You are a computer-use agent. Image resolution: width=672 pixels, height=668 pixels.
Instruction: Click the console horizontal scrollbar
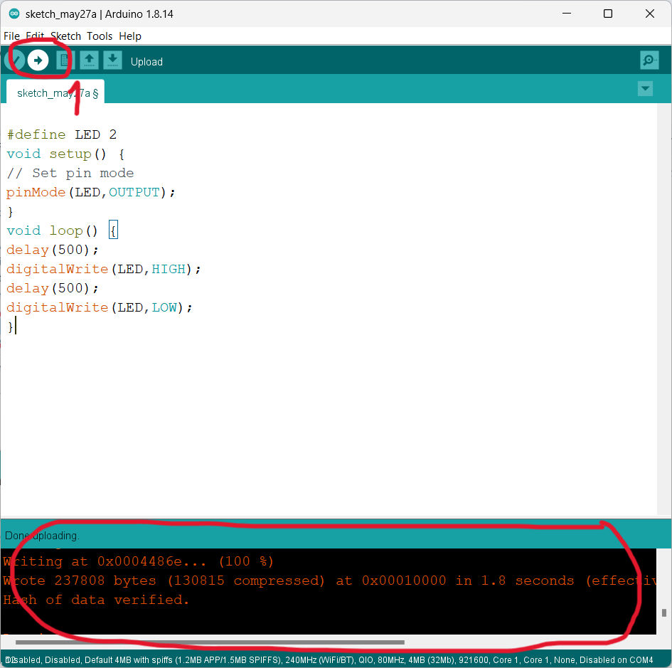tap(210, 642)
